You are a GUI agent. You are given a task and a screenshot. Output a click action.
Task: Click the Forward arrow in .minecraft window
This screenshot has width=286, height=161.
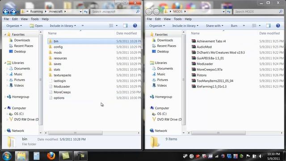pos(13,12)
